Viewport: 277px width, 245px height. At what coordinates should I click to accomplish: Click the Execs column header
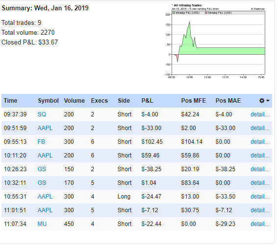pyautogui.click(x=100, y=101)
